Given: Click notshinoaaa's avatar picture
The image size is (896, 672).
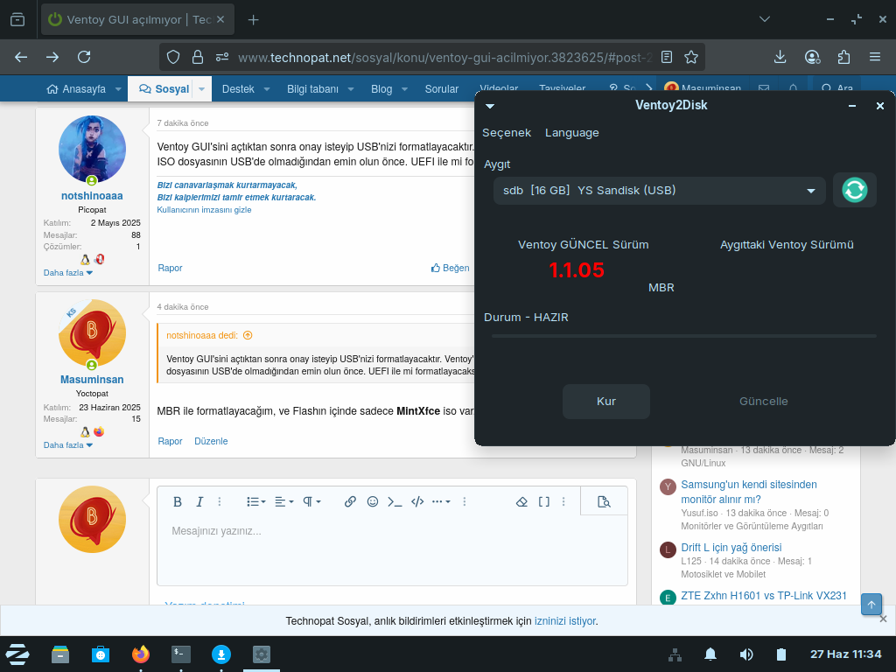Looking at the screenshot, I should (92, 149).
